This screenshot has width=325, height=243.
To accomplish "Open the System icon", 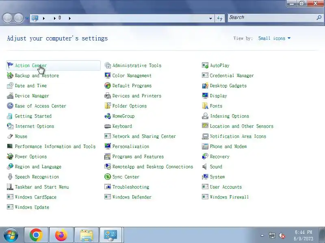I will 205,177.
